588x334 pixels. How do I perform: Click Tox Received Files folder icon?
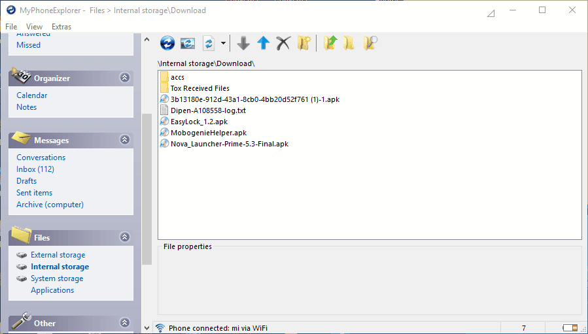(x=164, y=88)
